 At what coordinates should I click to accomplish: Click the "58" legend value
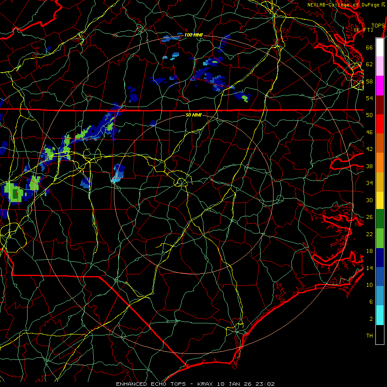tap(369, 81)
